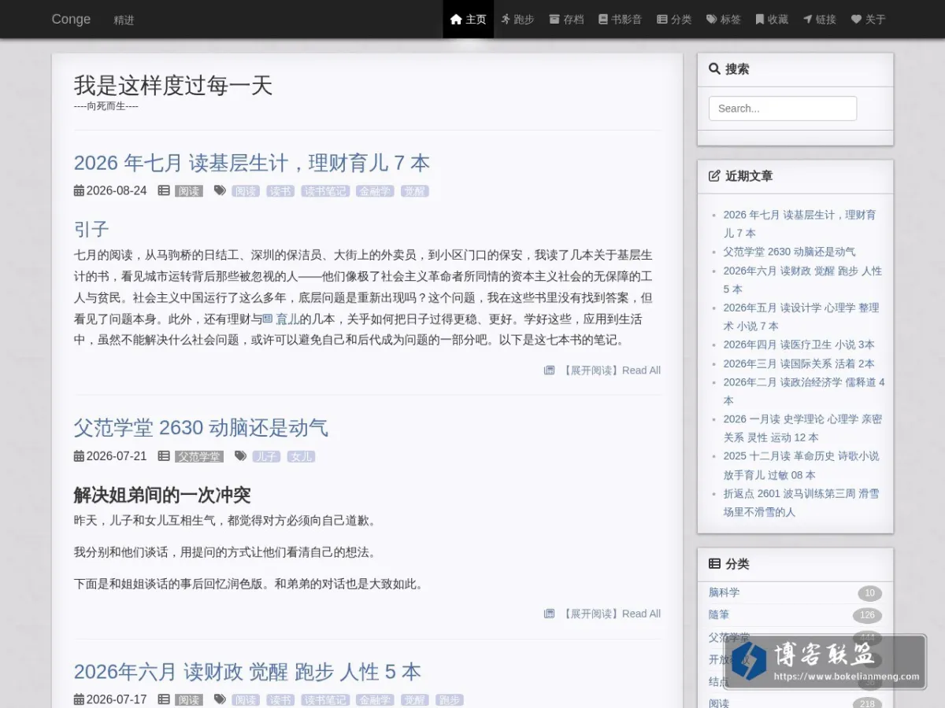Screen dimensions: 945x708
Task: Open recent post 折返点 2601 波马训练第三周
Action: 802,502
